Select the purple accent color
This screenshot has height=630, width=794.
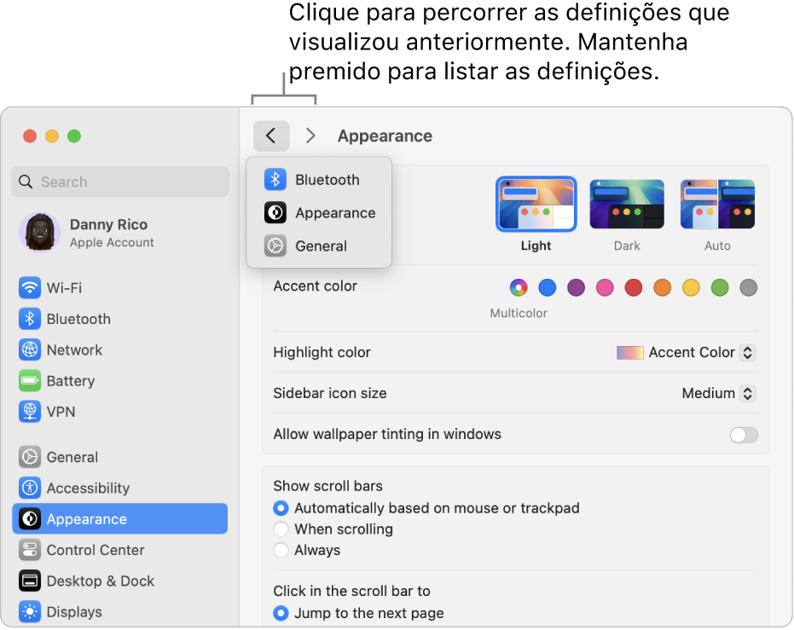(576, 288)
